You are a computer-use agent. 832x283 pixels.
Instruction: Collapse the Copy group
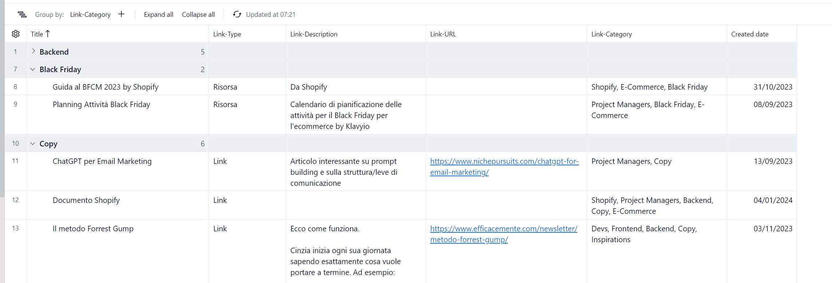point(33,144)
